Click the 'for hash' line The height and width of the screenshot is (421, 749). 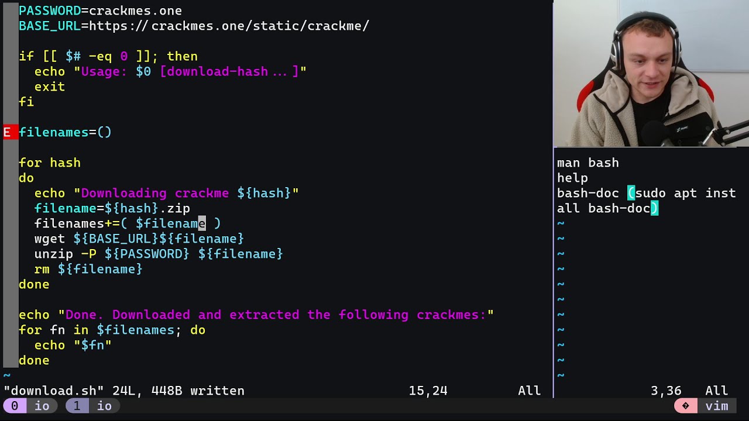(50, 163)
